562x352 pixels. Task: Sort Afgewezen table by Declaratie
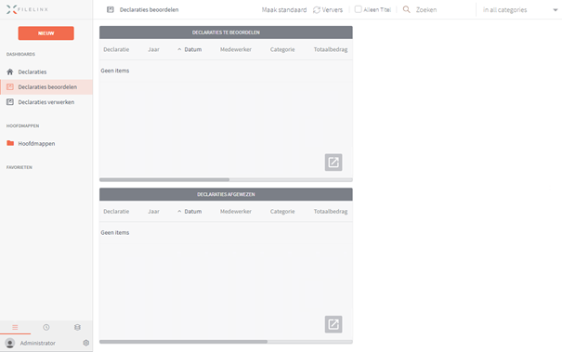116,212
